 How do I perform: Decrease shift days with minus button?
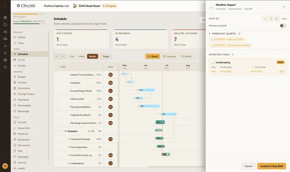(266, 19)
